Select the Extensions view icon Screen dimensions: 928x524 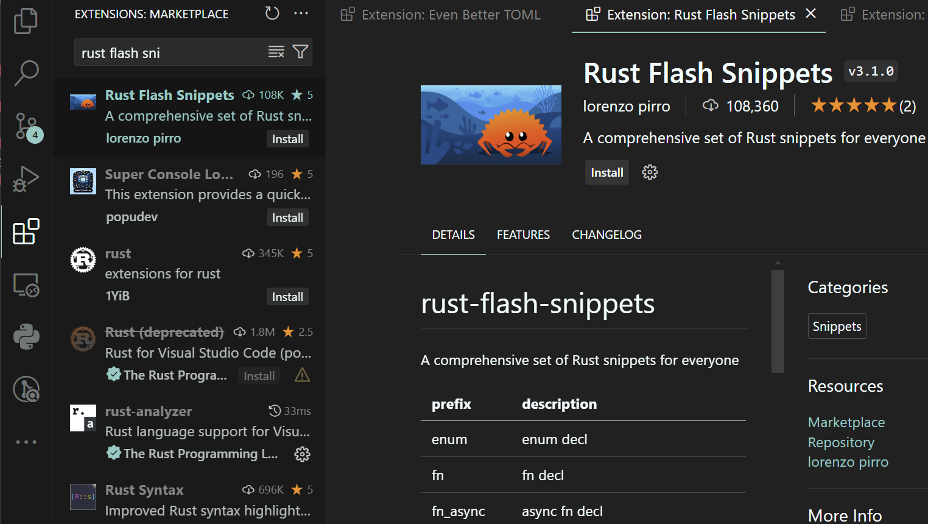[x=26, y=232]
